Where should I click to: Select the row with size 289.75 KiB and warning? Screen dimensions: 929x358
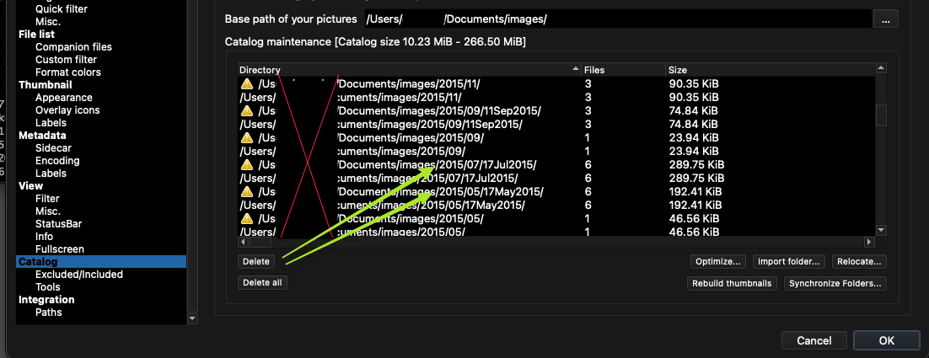point(556,164)
